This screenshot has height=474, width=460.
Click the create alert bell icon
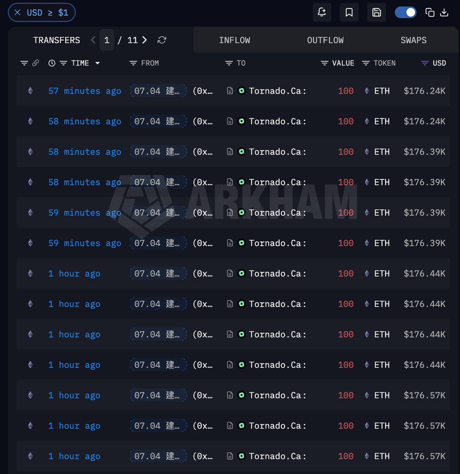pyautogui.click(x=322, y=12)
